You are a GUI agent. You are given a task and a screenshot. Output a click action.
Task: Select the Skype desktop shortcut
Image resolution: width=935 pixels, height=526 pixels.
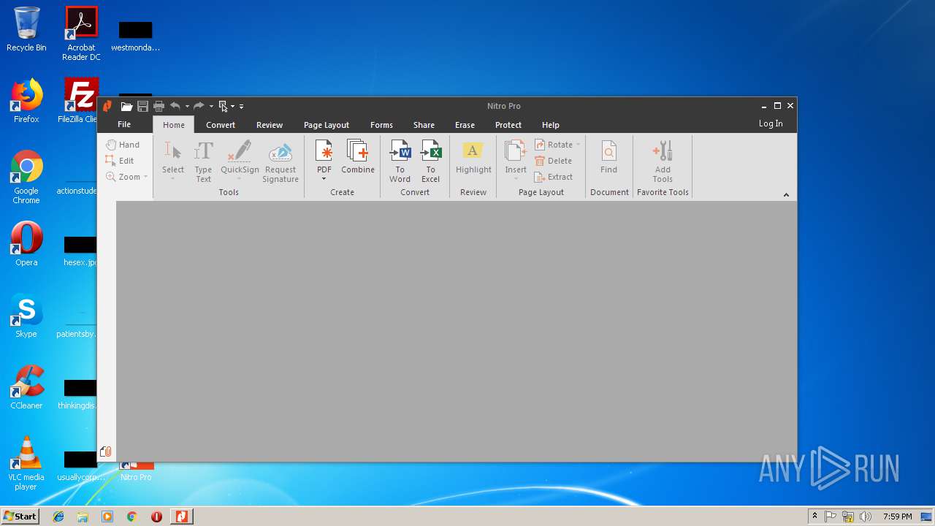[x=26, y=316]
